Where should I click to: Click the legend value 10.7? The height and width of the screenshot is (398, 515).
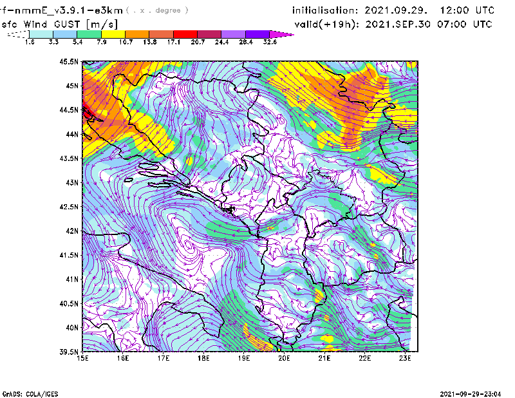pyautogui.click(x=126, y=42)
